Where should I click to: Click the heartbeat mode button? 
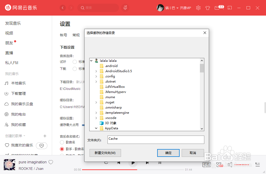[x=42, y=146]
